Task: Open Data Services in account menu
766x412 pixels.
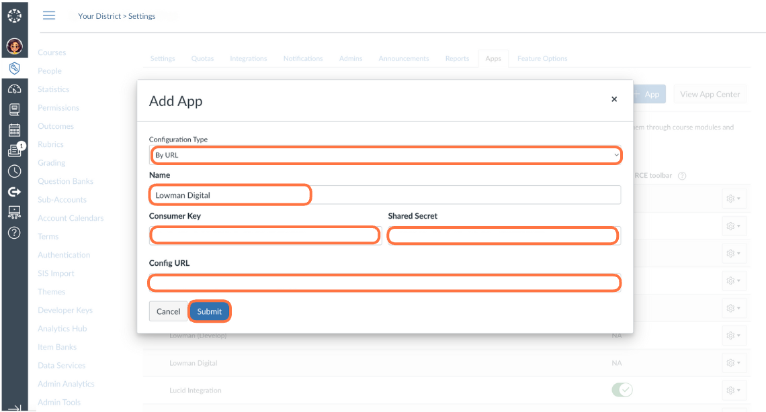Action: [x=62, y=366]
